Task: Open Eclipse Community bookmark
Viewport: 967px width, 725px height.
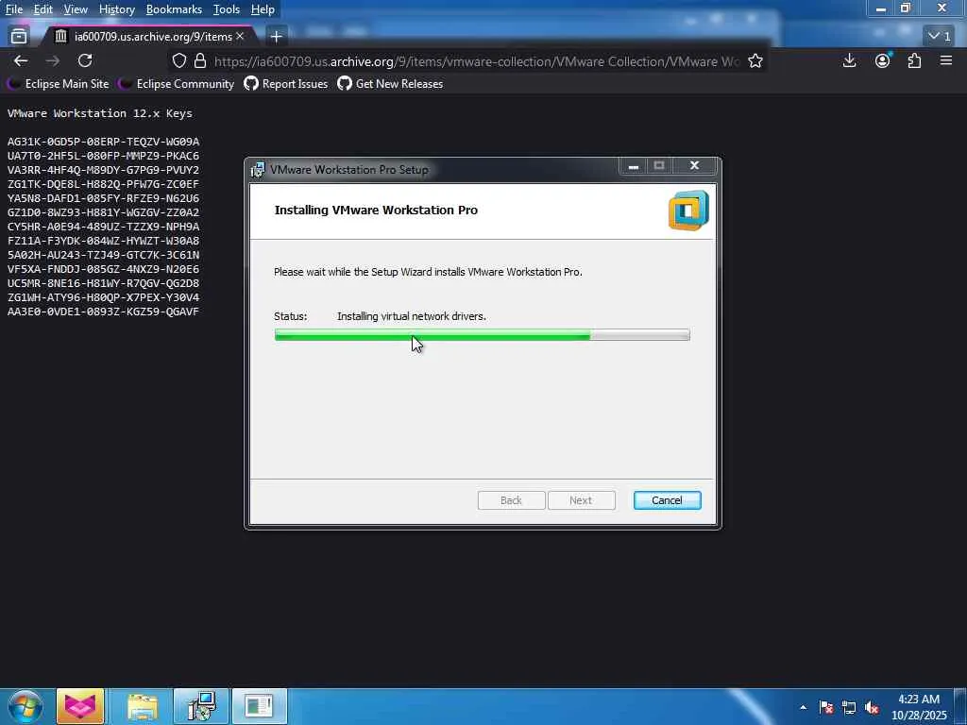Action: click(x=178, y=84)
